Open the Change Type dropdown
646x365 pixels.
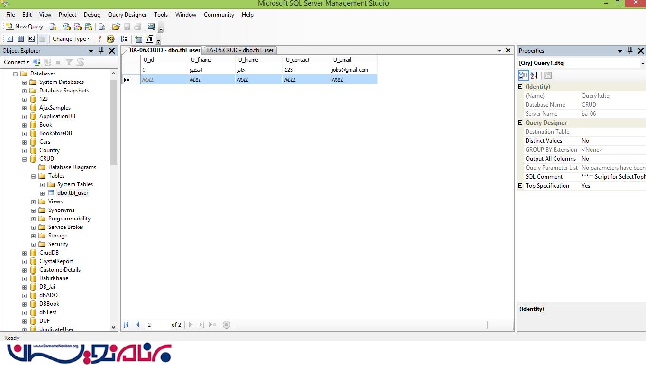71,39
